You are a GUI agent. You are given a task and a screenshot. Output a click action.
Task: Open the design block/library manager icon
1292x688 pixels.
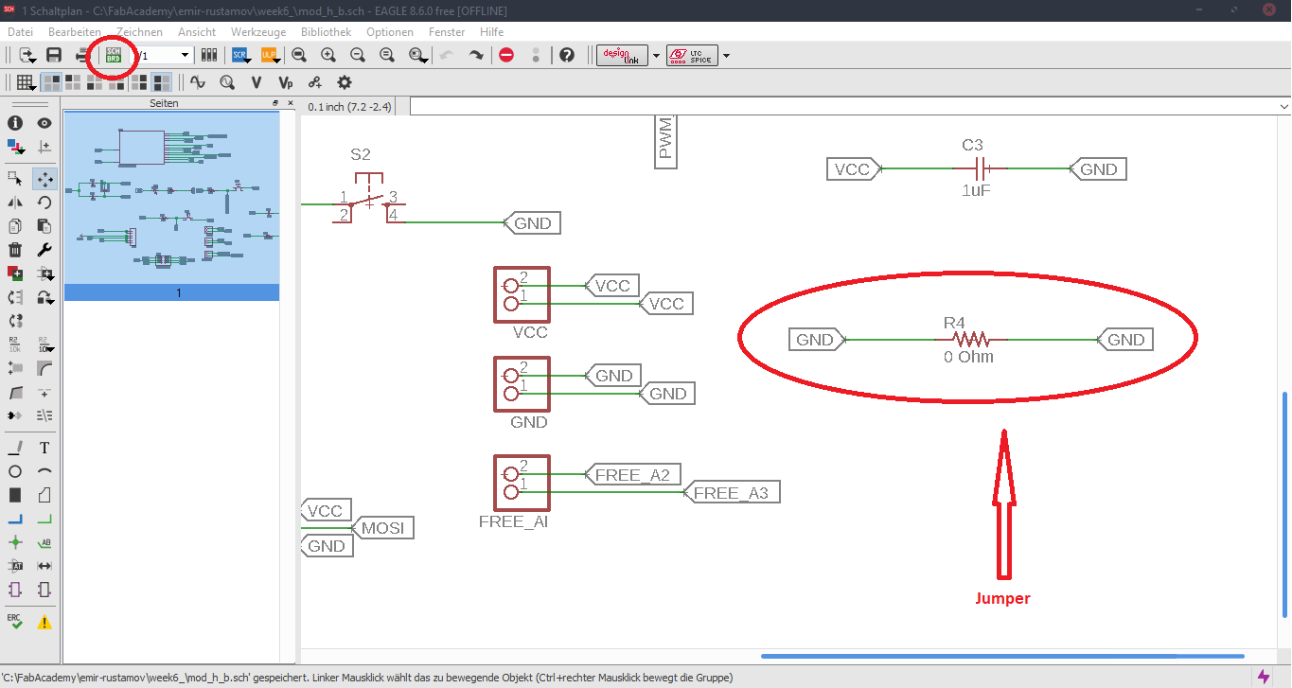209,55
